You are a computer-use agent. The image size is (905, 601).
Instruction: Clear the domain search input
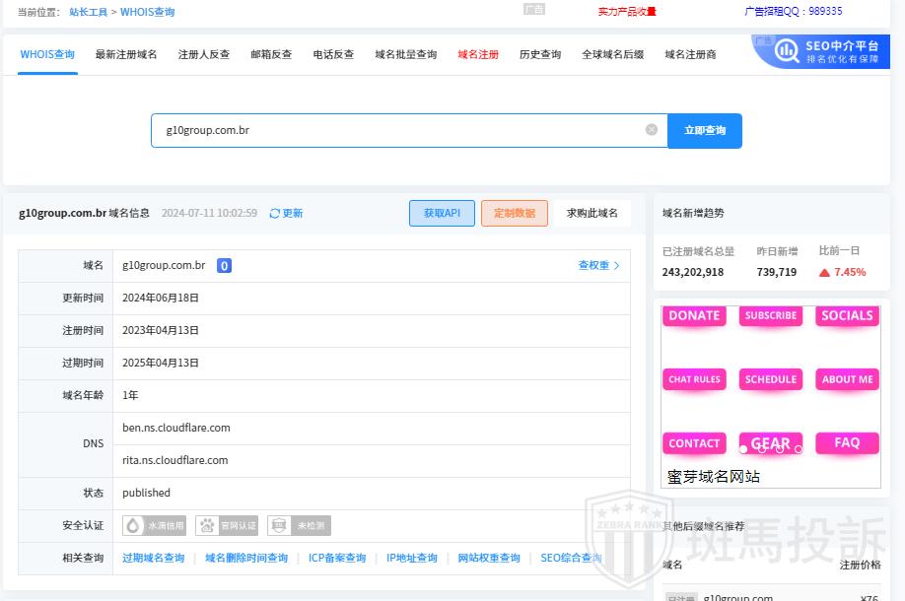point(652,130)
